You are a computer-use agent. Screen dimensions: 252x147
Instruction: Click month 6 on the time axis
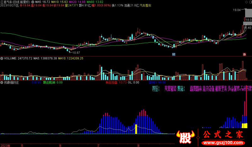tap(60, 145)
